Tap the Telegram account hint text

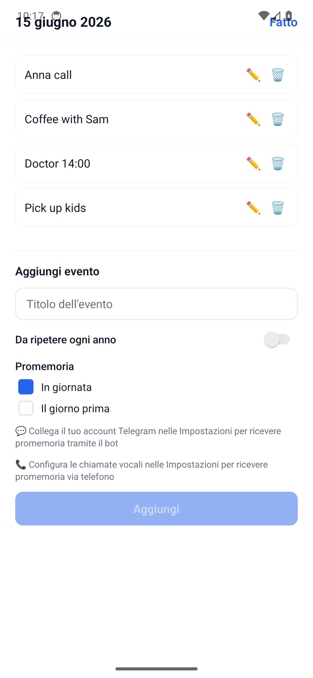point(148,437)
